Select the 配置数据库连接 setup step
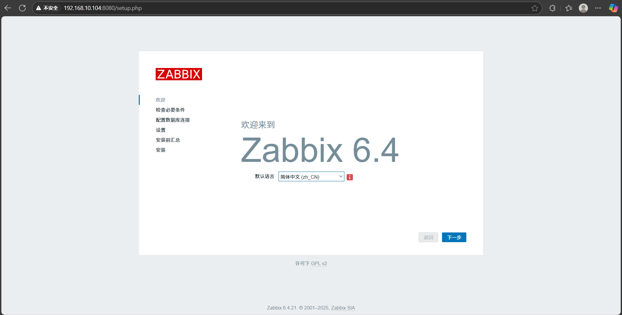The height and width of the screenshot is (315, 622). coord(173,120)
